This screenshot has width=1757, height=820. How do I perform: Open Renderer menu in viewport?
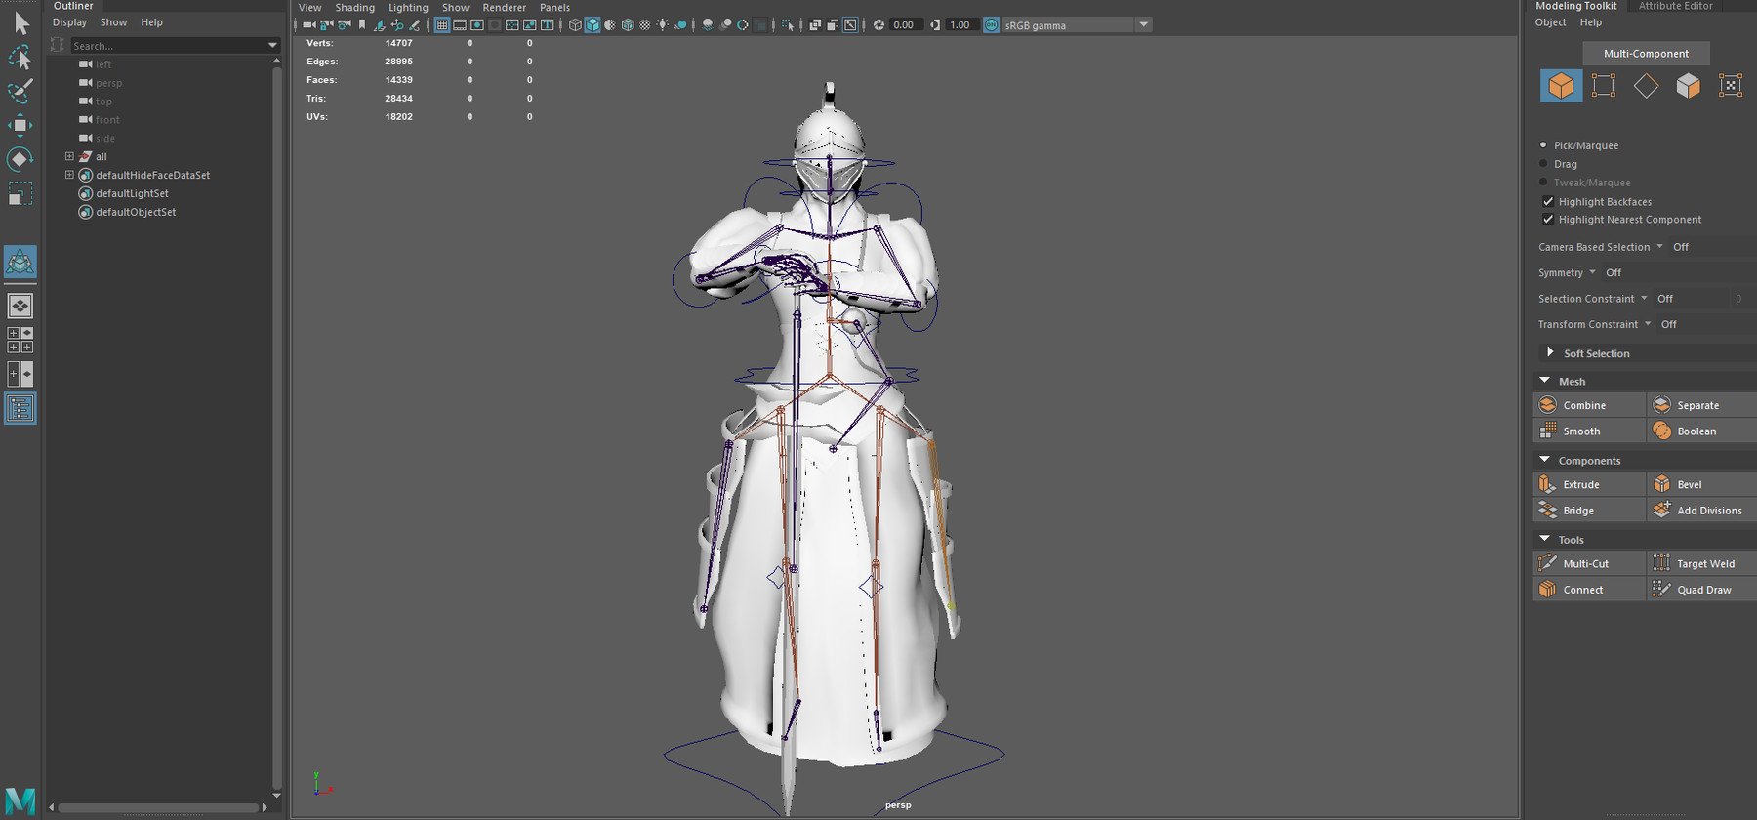tap(504, 7)
